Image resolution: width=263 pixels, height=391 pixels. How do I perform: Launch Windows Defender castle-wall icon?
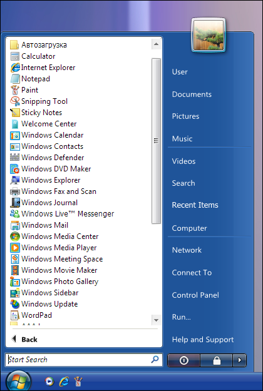pos(15,158)
